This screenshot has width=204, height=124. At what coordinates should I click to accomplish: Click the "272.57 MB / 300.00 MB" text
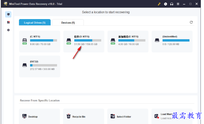pyautogui.click(x=42, y=69)
